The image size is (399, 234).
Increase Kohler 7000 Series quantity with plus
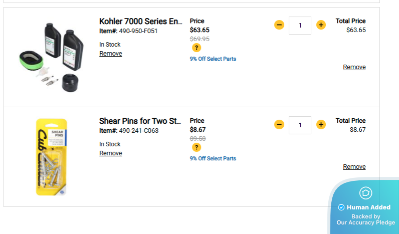(x=321, y=25)
